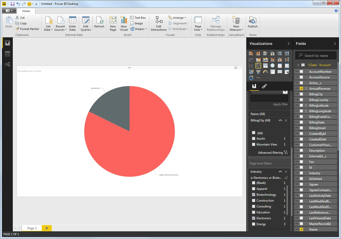Collapse the BillingCity filter section
This screenshot has width=341, height=239.
[280, 120]
